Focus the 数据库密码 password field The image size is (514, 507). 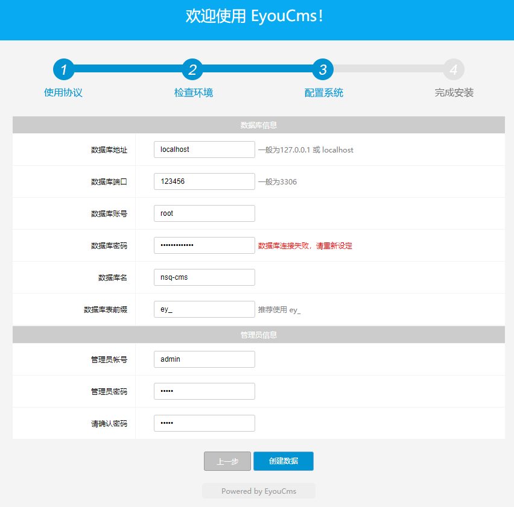point(205,245)
